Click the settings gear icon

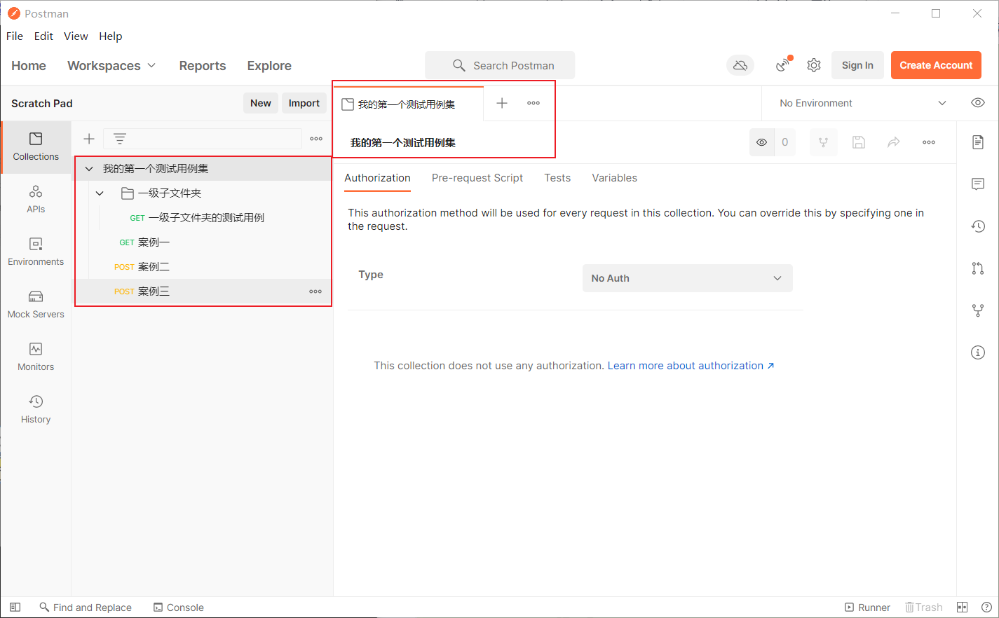[813, 65]
